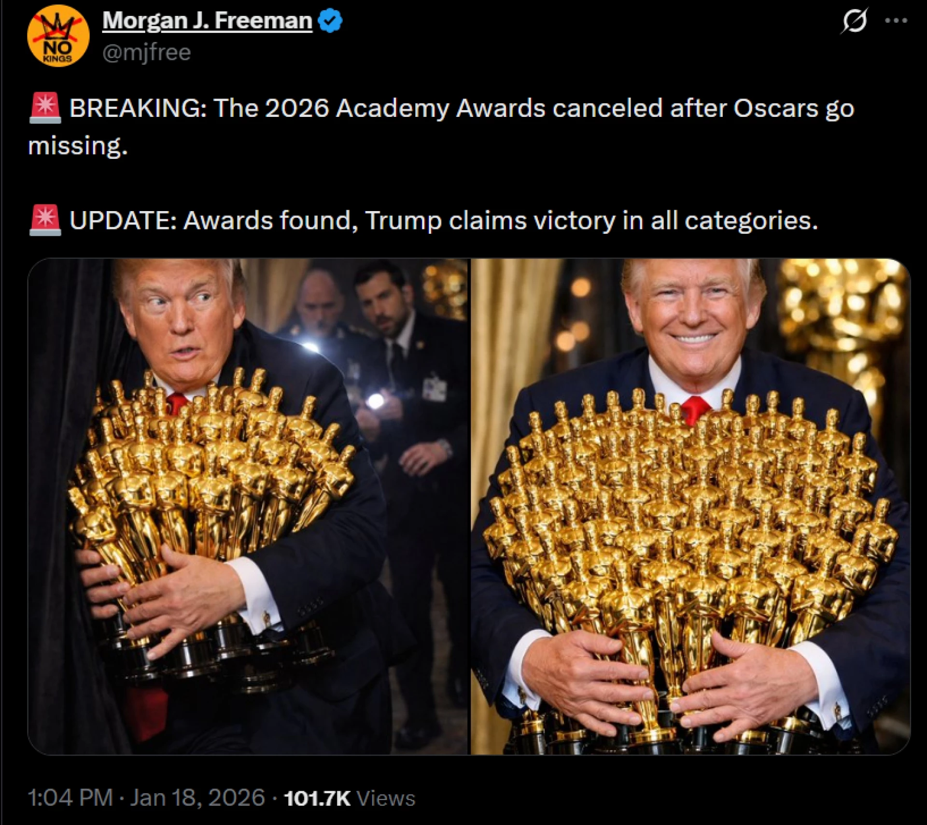Open Morgan J. Freeman's display name link

(208, 21)
